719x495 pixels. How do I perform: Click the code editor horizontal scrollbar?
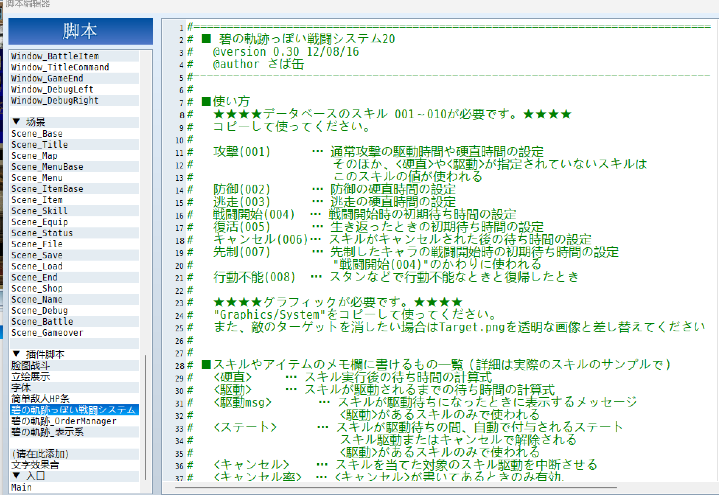tap(396, 488)
